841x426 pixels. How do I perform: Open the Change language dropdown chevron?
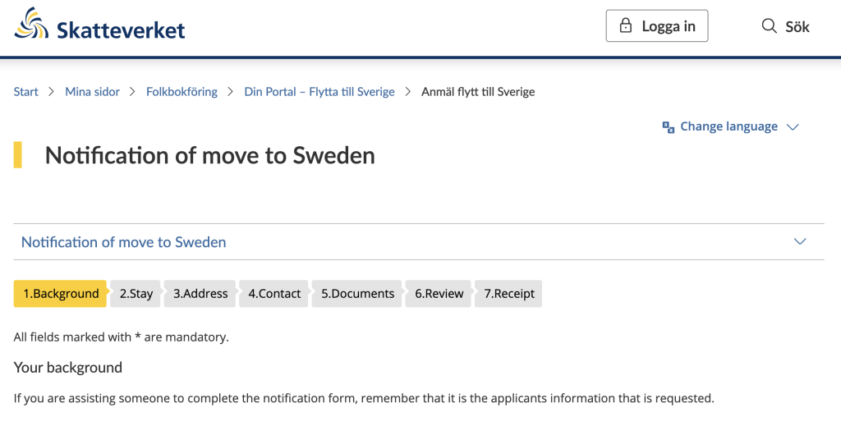(x=793, y=127)
